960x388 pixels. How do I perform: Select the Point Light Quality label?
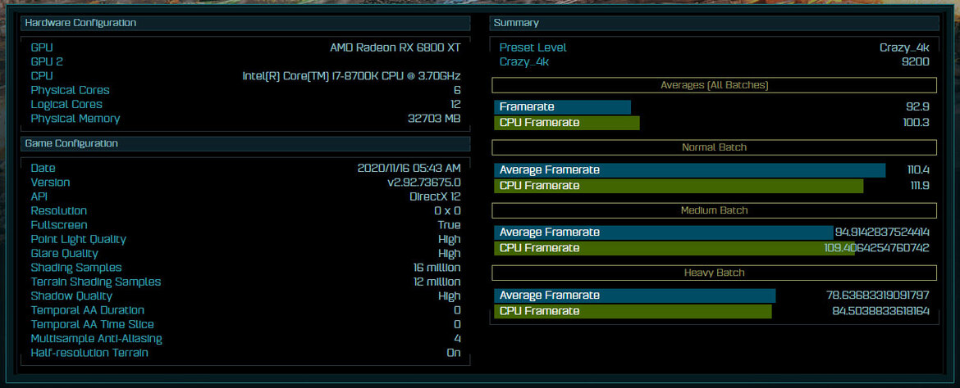79,239
